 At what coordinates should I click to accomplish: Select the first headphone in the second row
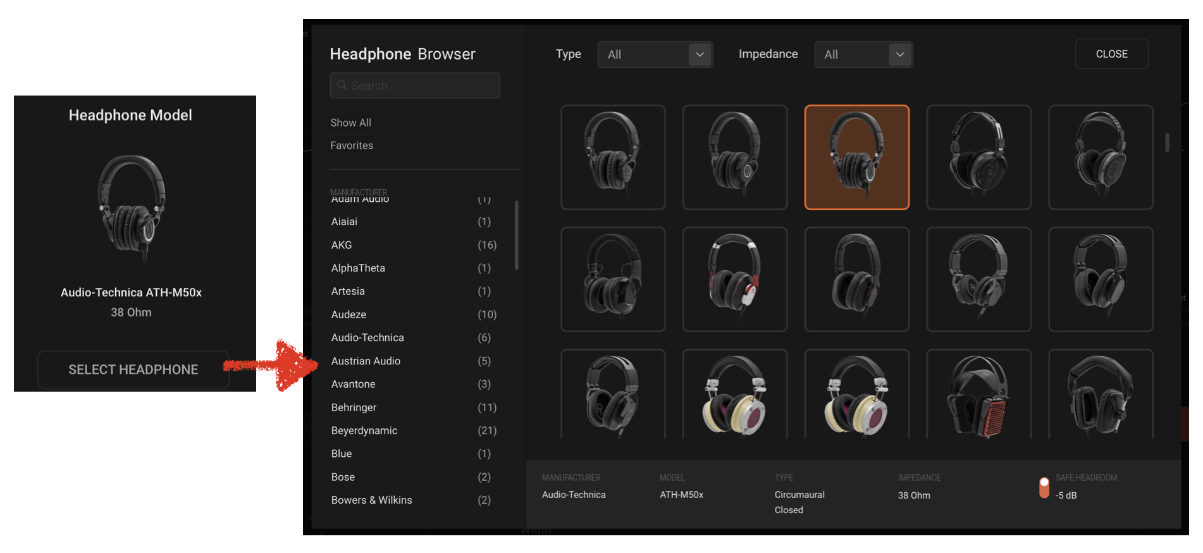coord(612,279)
